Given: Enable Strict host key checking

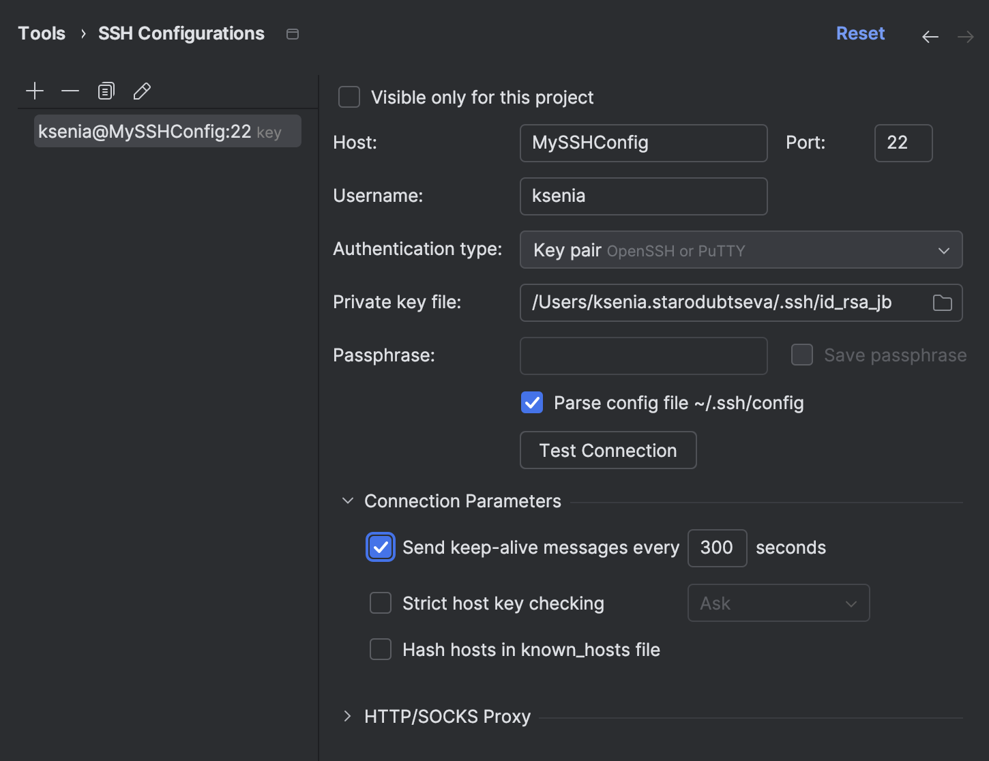Looking at the screenshot, I should coord(381,603).
